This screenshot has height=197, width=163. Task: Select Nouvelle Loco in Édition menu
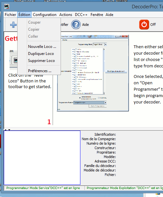click(x=42, y=47)
